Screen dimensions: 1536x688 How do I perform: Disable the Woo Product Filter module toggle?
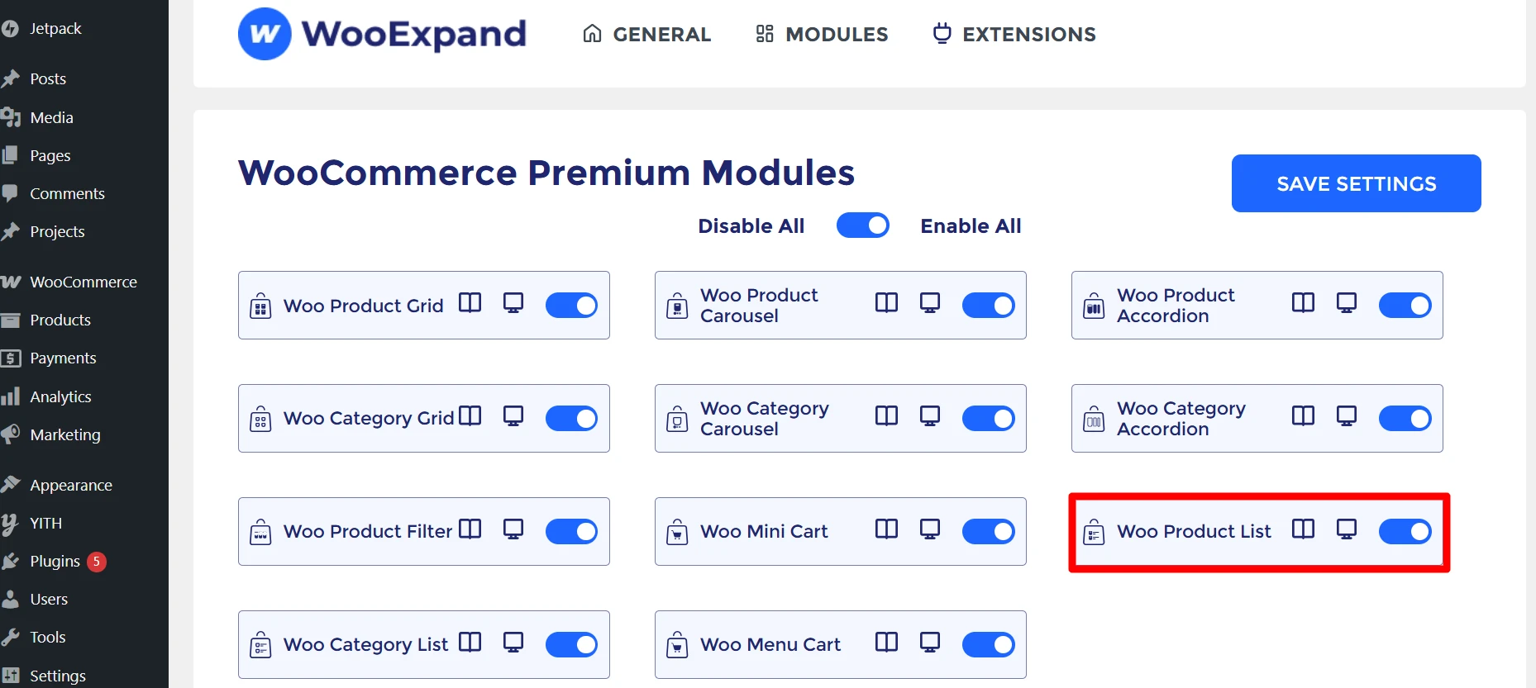tap(571, 531)
